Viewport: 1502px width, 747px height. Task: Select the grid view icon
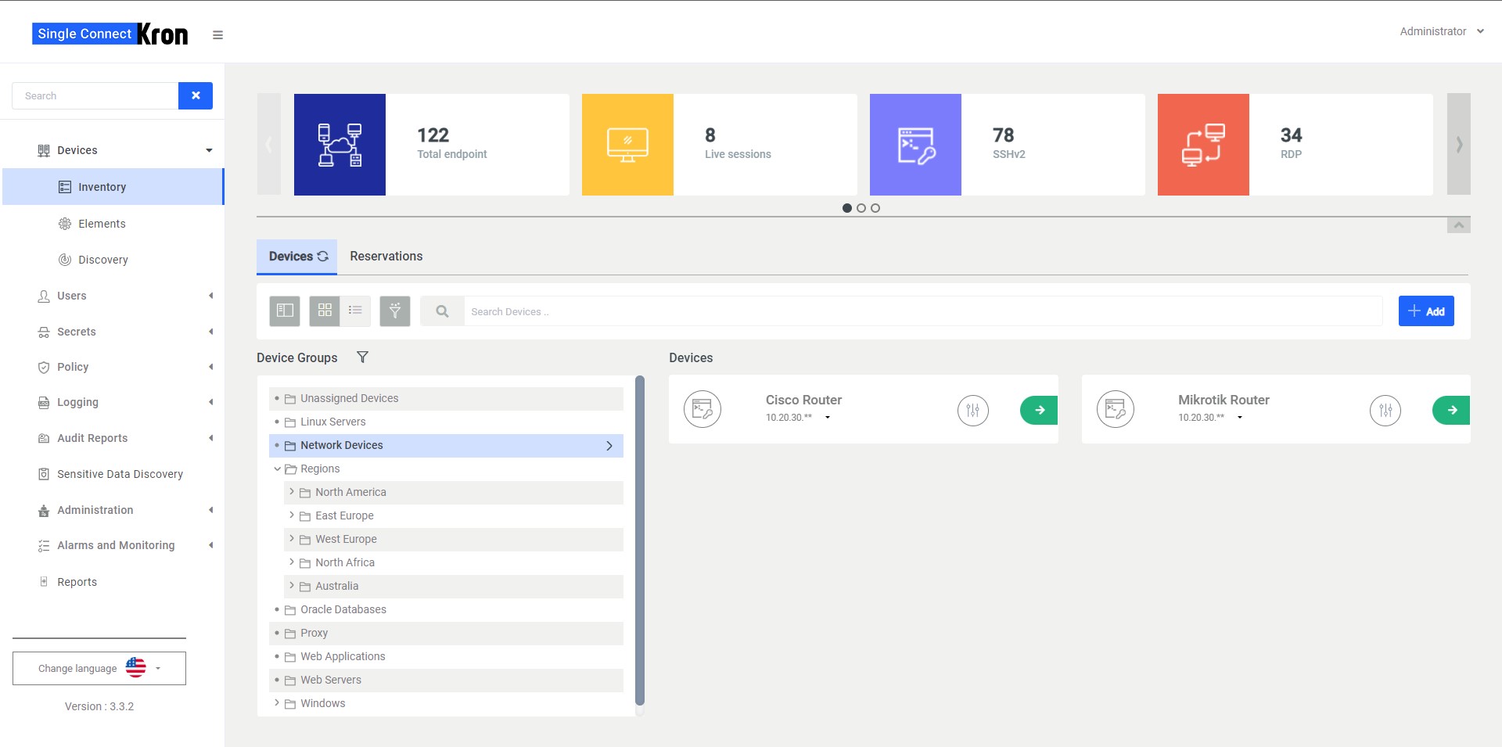(324, 311)
